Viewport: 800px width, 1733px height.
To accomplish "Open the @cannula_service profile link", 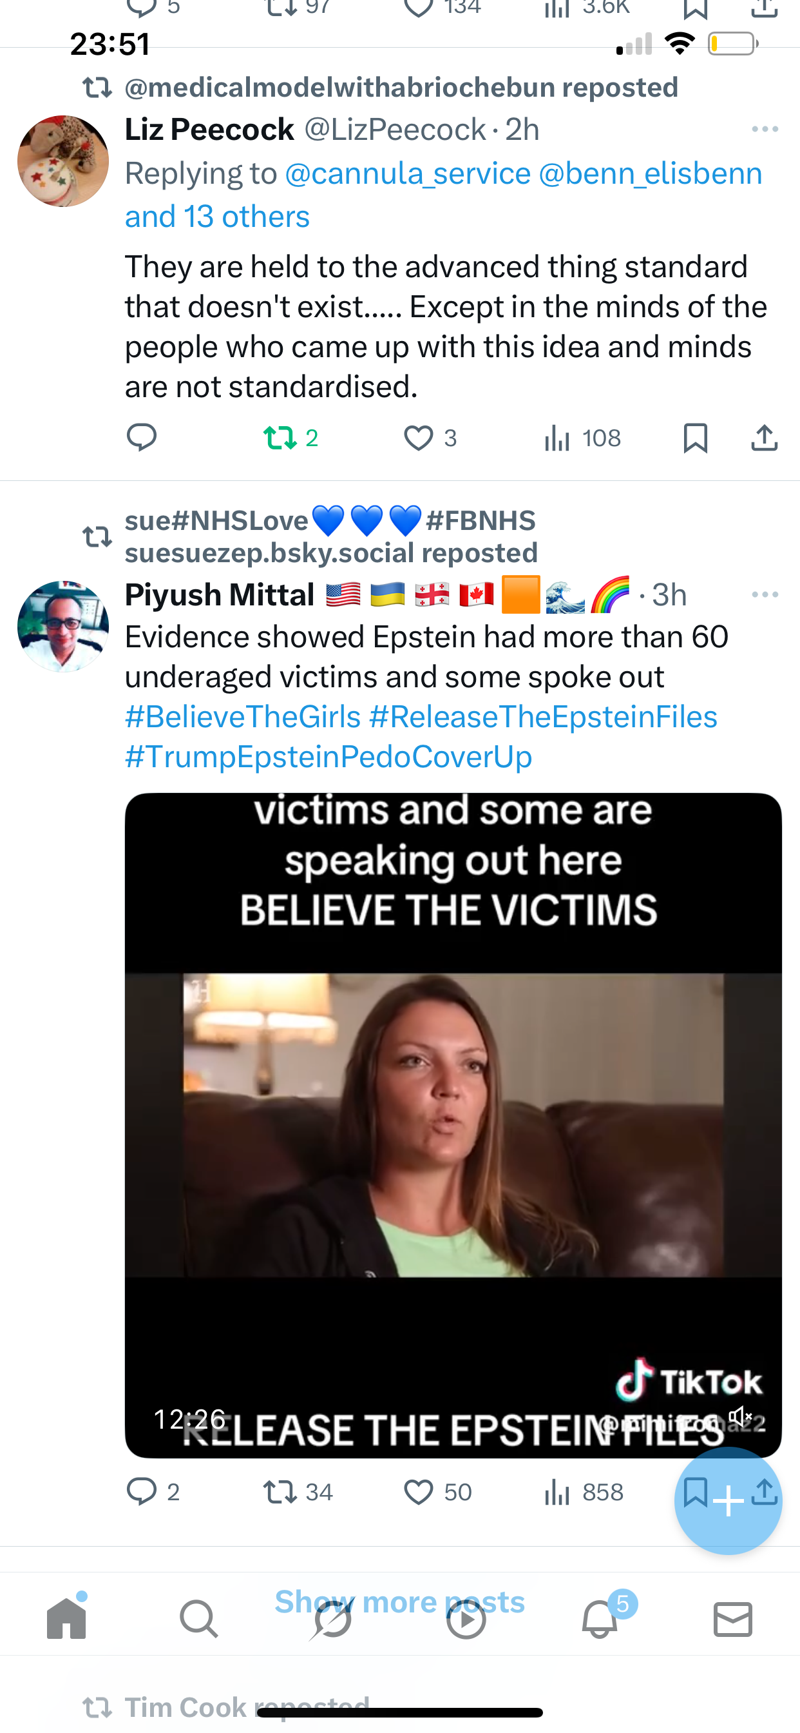I will point(408,173).
